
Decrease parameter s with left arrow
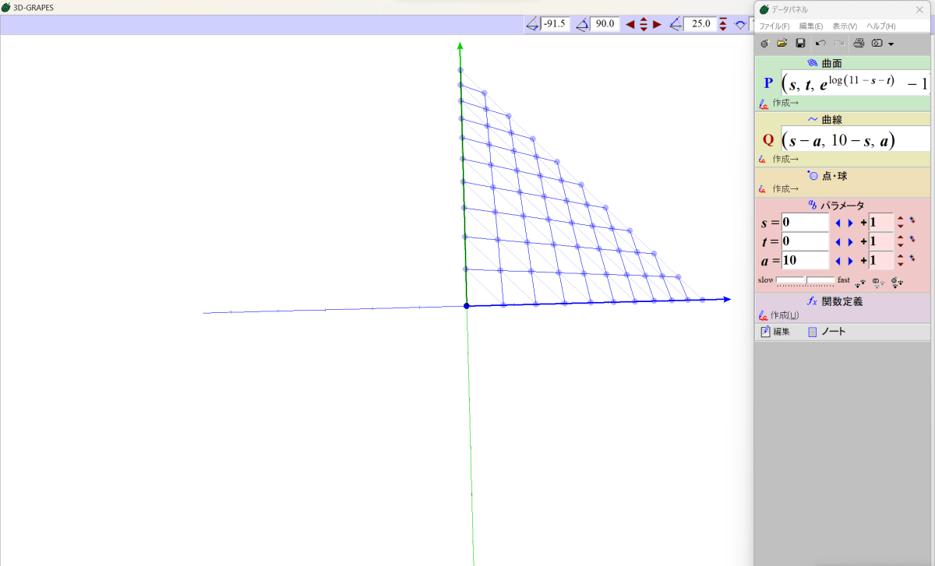pos(838,223)
